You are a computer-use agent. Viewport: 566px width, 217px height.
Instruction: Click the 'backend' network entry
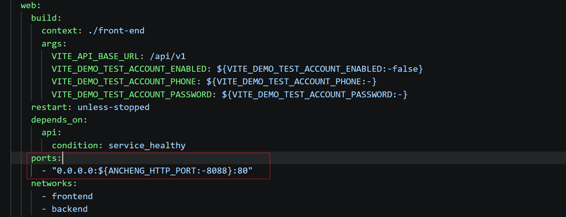coord(70,209)
